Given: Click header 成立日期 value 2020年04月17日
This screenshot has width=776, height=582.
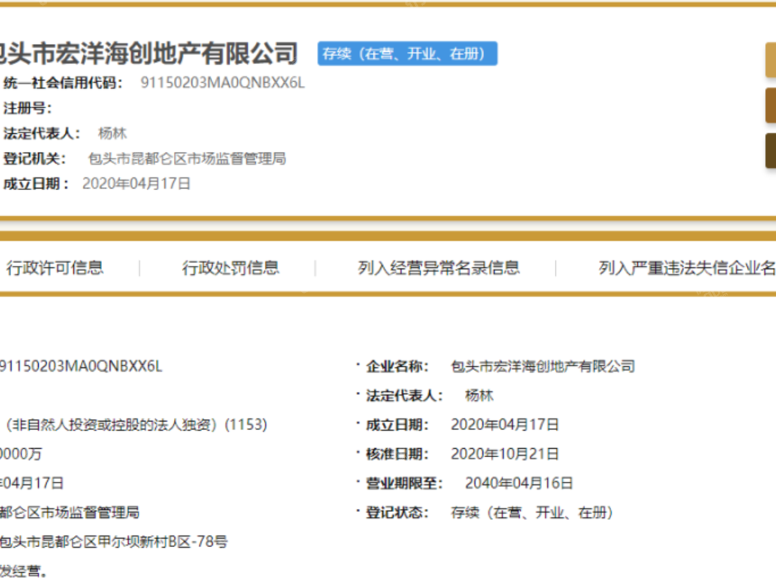Looking at the screenshot, I should pos(136,184).
